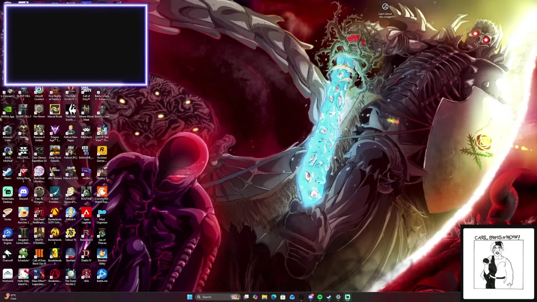The image size is (537, 302).
Task: Open the NVIDIA App desktop icon
Action: (x=8, y=112)
